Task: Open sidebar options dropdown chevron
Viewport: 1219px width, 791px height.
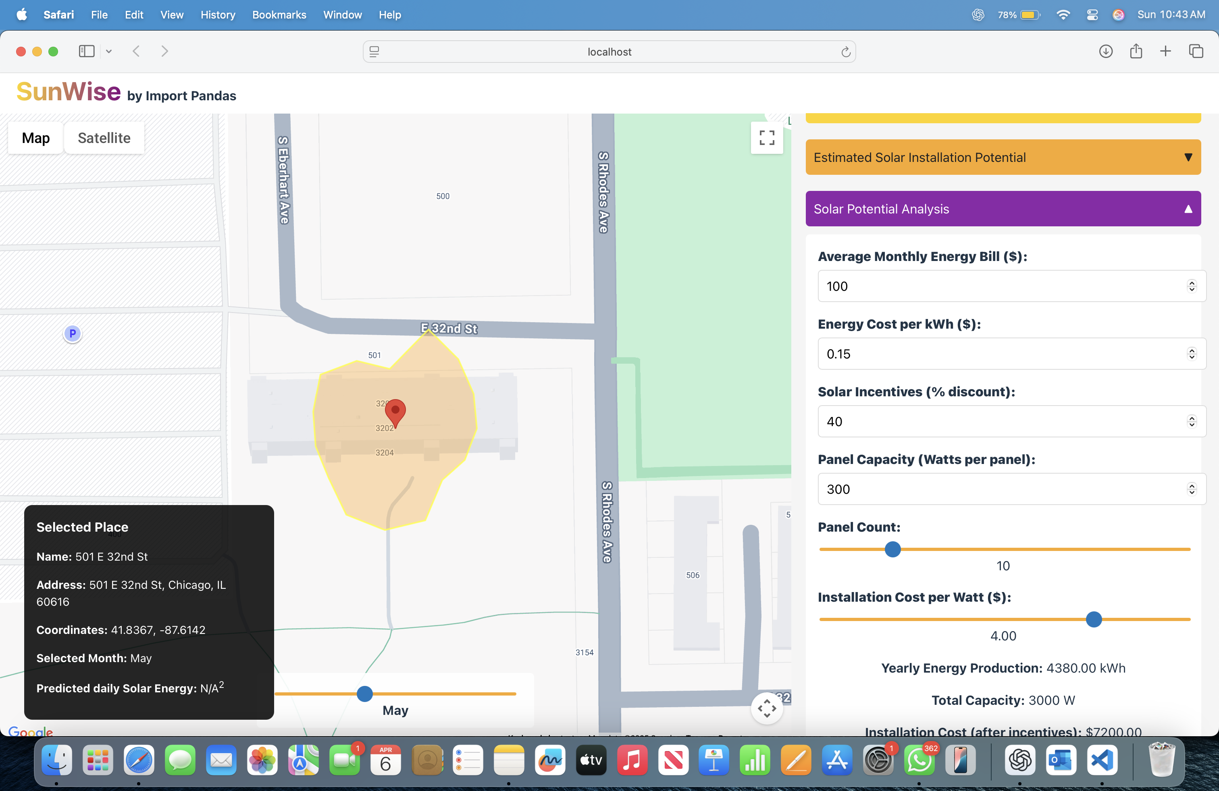Action: (108, 51)
